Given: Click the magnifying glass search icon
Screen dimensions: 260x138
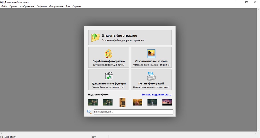Looking at the screenshot, I should click(x=89, y=112).
